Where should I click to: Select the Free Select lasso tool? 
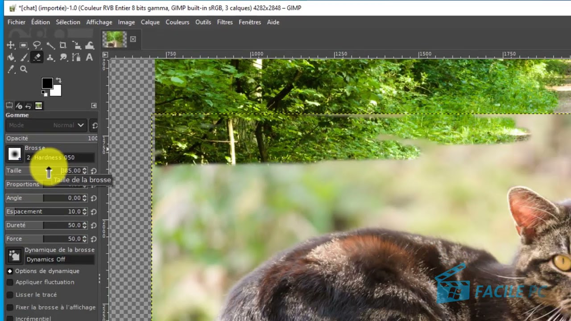pos(37,45)
